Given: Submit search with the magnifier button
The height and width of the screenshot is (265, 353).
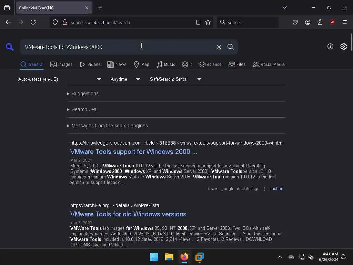Looking at the screenshot, I should [x=230, y=47].
